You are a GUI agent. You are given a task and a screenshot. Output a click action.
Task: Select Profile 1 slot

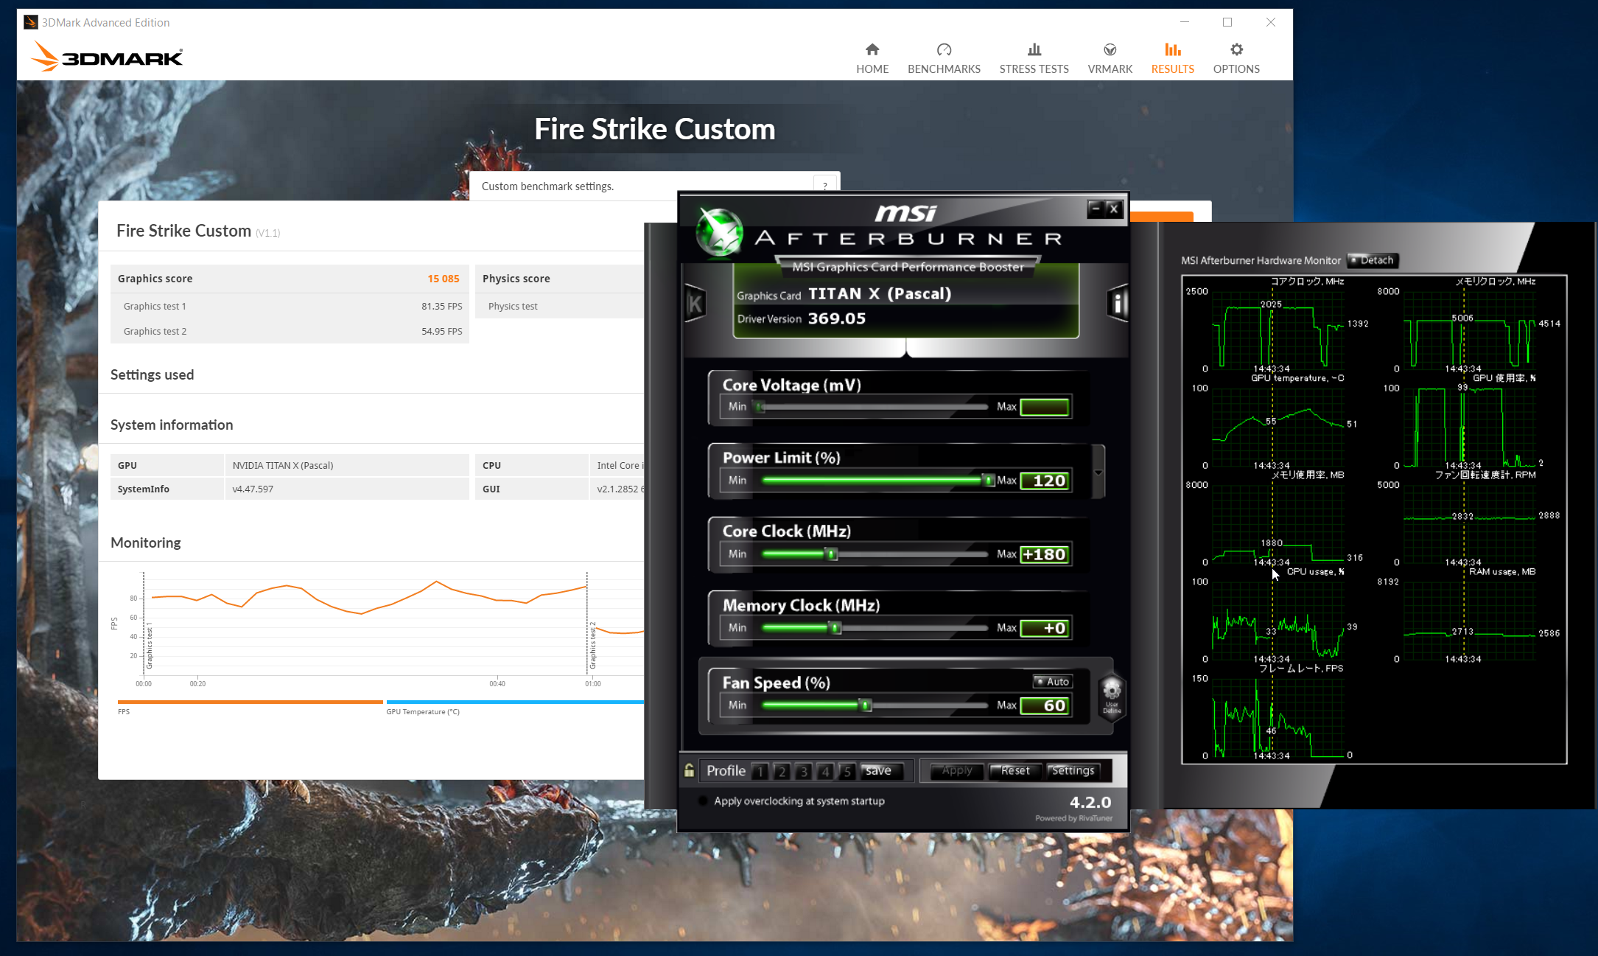click(x=760, y=771)
